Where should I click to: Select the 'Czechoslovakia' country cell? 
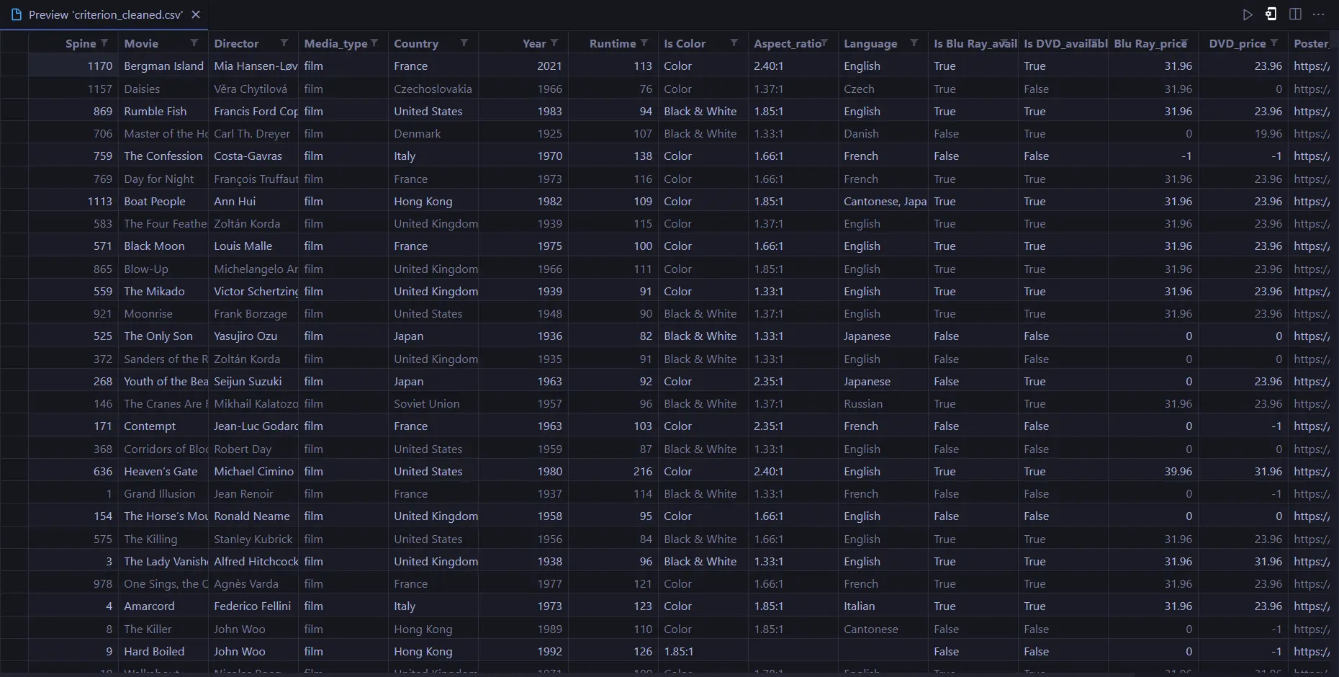pyautogui.click(x=433, y=89)
